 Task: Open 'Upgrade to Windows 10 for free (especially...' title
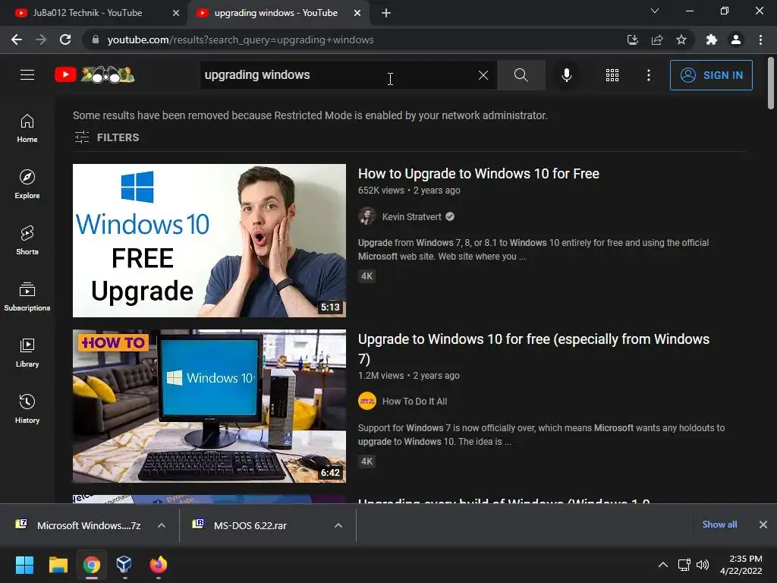pos(534,348)
